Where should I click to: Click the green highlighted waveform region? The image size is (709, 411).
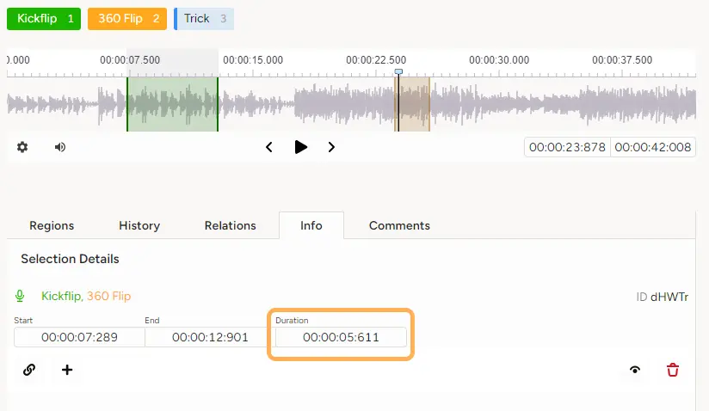tap(172, 104)
